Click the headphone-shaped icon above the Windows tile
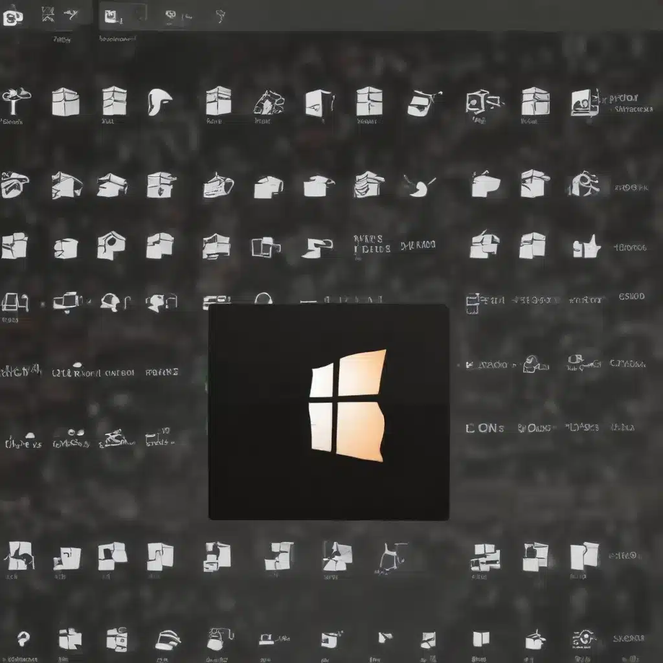This screenshot has height=663, width=663. (x=263, y=298)
